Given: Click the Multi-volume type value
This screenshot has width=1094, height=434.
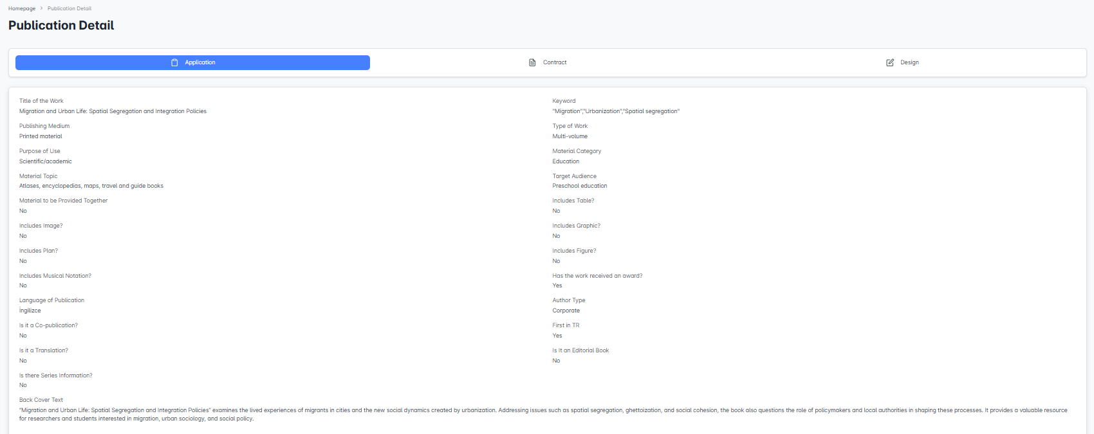Looking at the screenshot, I should click(x=570, y=136).
